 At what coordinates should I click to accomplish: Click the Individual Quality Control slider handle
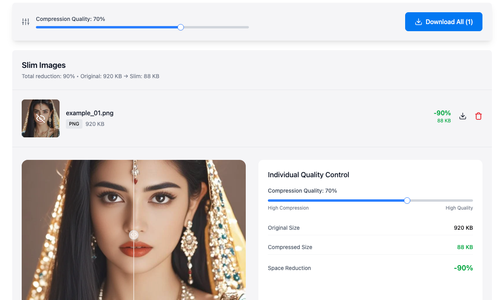pyautogui.click(x=407, y=201)
